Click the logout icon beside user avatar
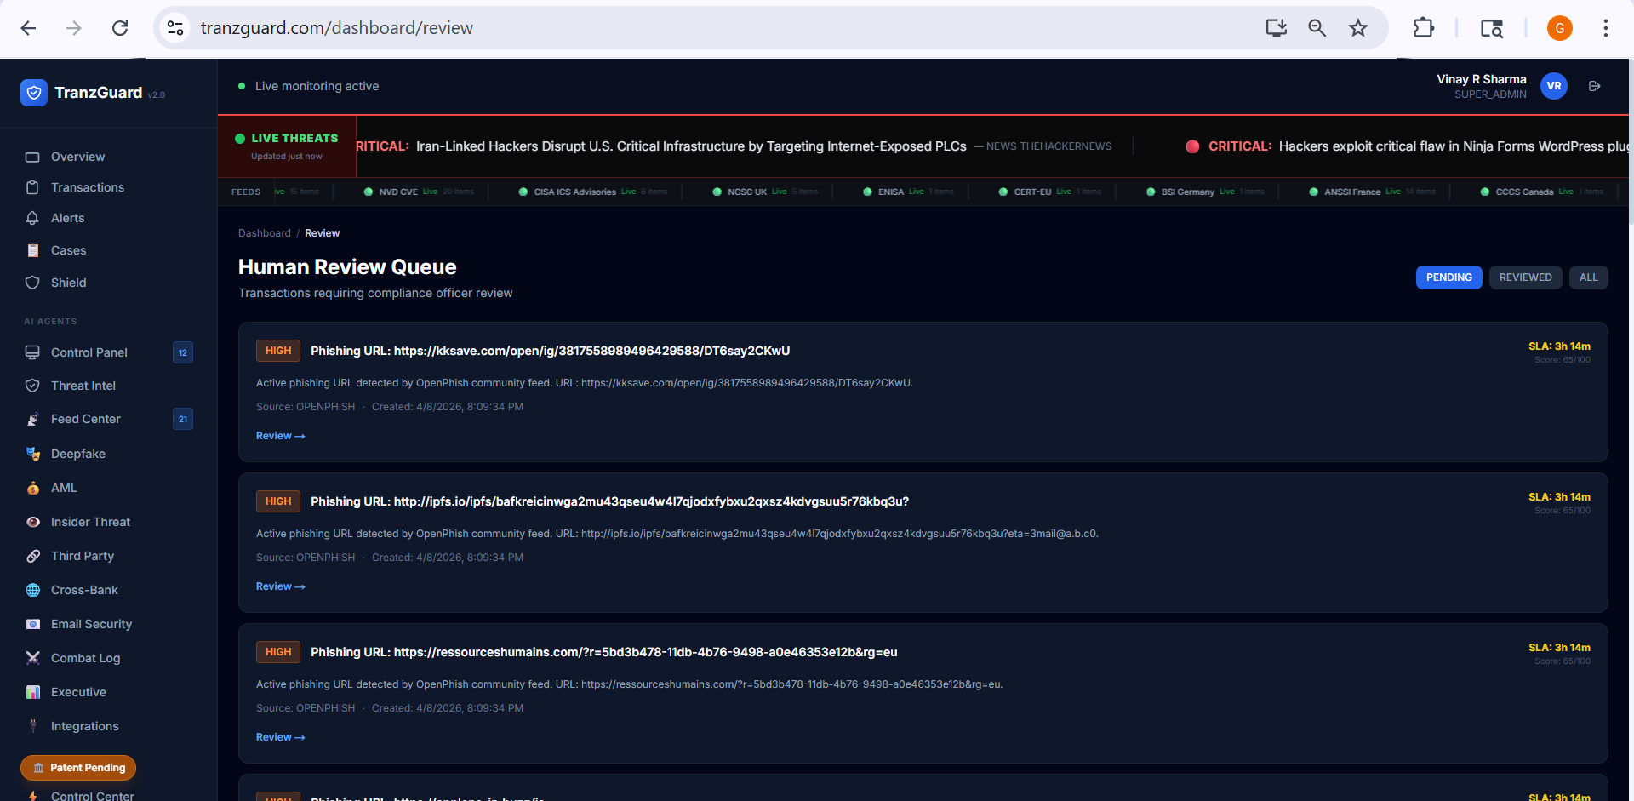Viewport: 1634px width, 801px height. click(x=1595, y=86)
